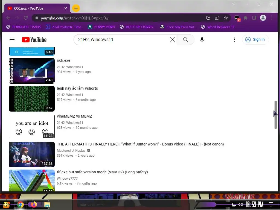Open the YouTube settings three-dot menu
The height and width of the screenshot is (210, 280).
click(234, 39)
